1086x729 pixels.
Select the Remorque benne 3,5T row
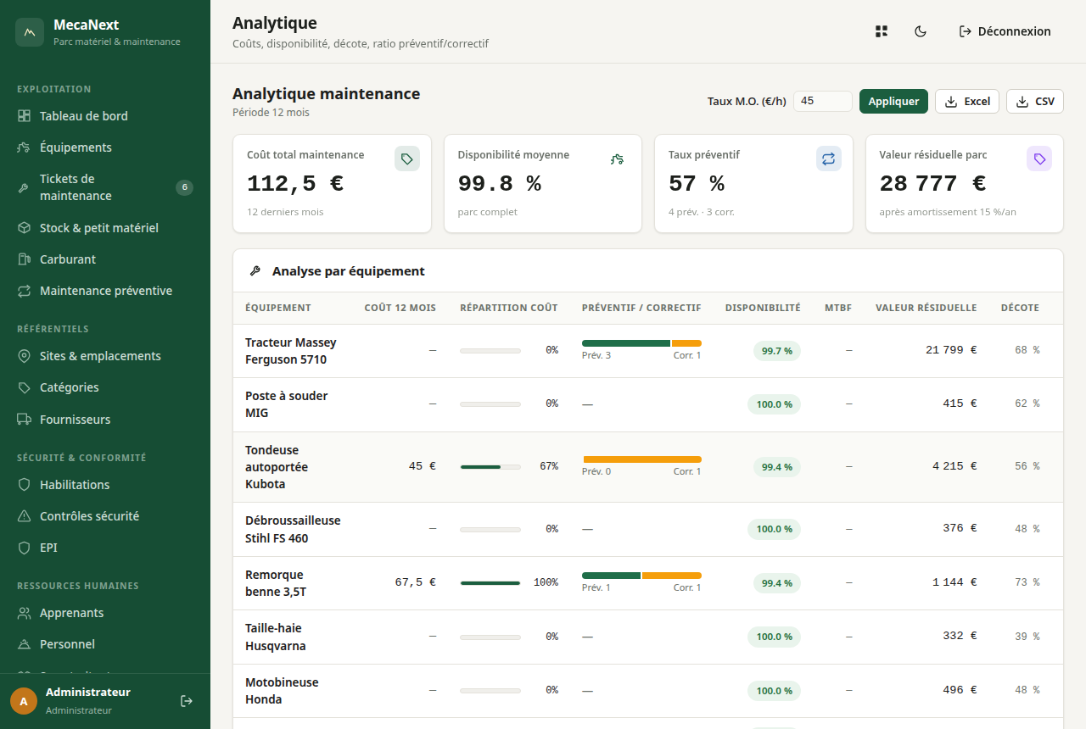648,583
